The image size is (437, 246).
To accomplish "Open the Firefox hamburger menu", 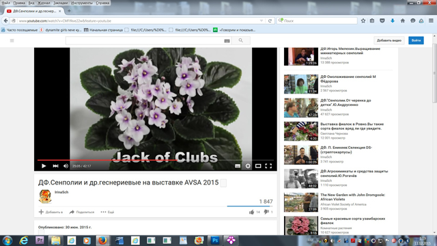I will pyautogui.click(x=431, y=20).
